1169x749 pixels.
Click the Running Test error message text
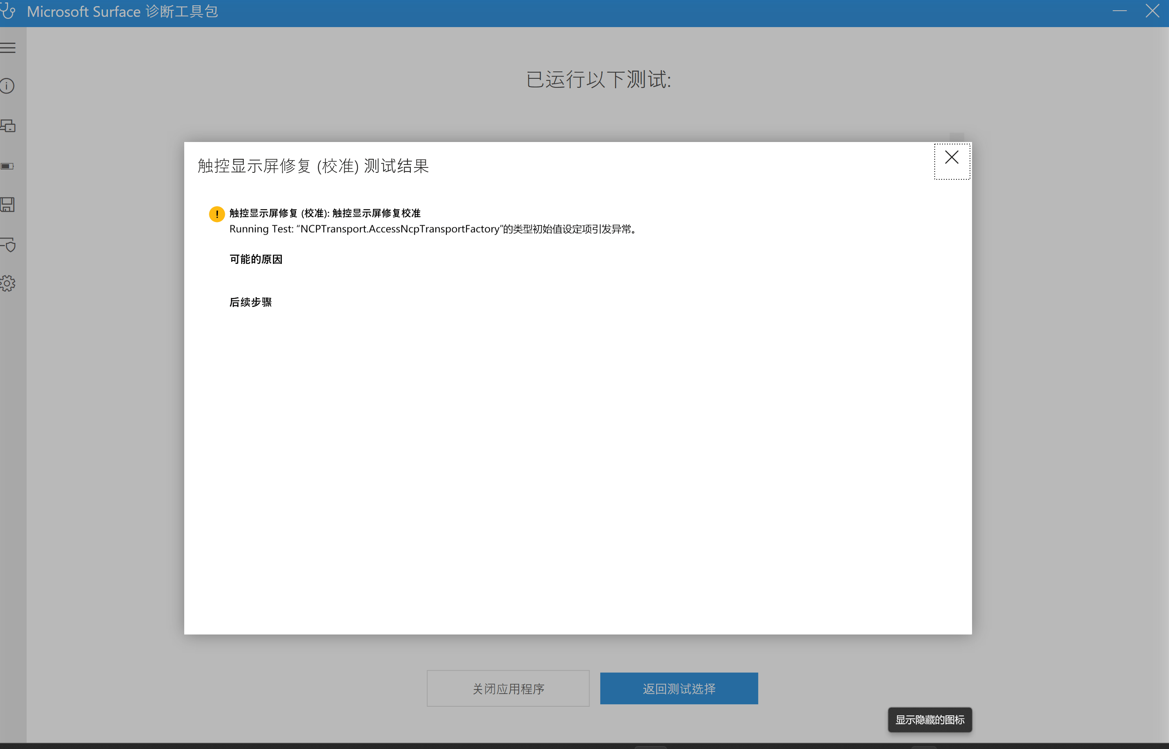[433, 229]
